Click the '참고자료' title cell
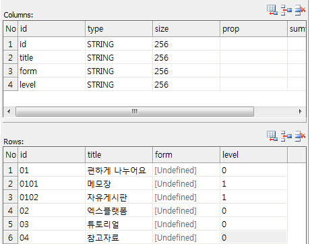Screen dimensions: 310x244 pyautogui.click(x=119, y=237)
